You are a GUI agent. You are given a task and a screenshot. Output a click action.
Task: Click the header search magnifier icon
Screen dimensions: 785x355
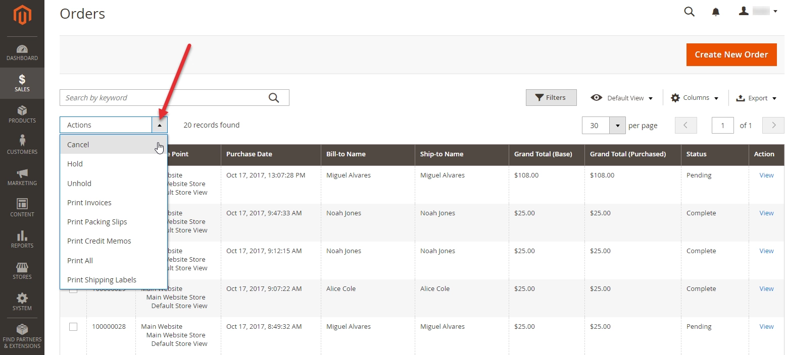tap(689, 12)
